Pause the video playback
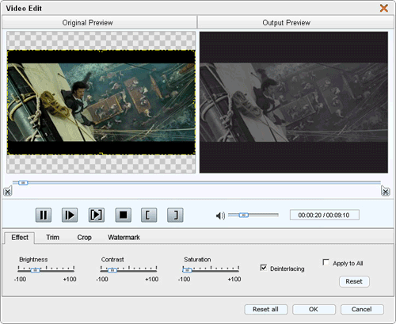396x324 pixels. (44, 215)
